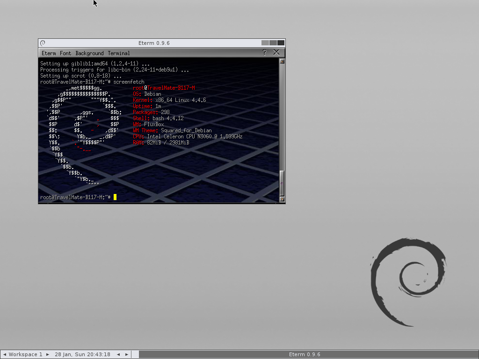This screenshot has width=479, height=359.
Task: Click the 'Shell: bash 4.4.12' line
Action: [x=158, y=118]
